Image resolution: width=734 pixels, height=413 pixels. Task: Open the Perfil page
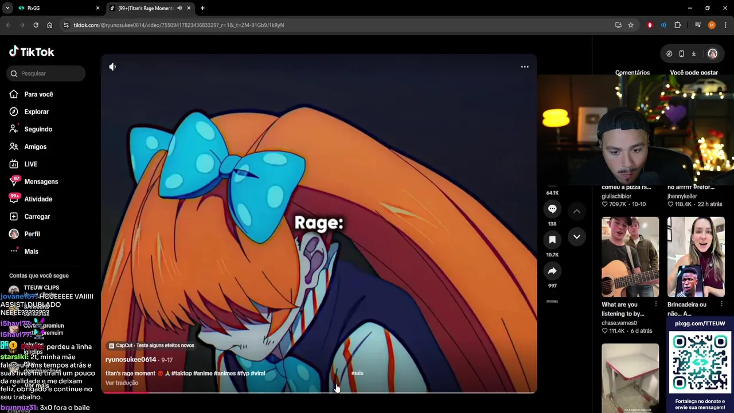coord(32,234)
